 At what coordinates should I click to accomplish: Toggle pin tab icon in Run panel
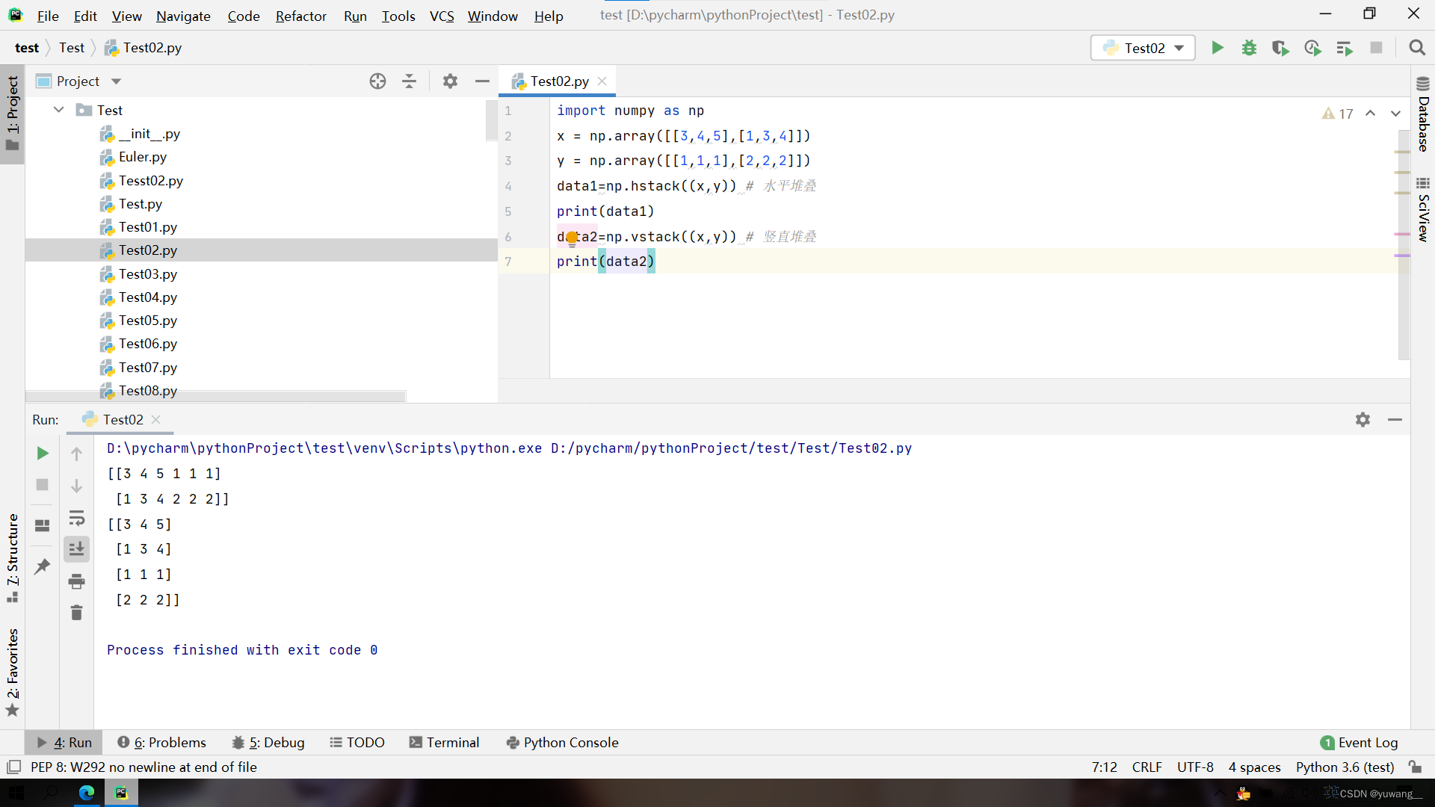point(43,566)
